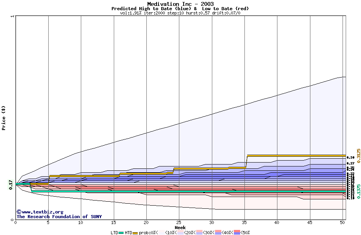Click the week 45 x-axis tick label
Viewport: 361px width, 235px height.
tap(310, 222)
